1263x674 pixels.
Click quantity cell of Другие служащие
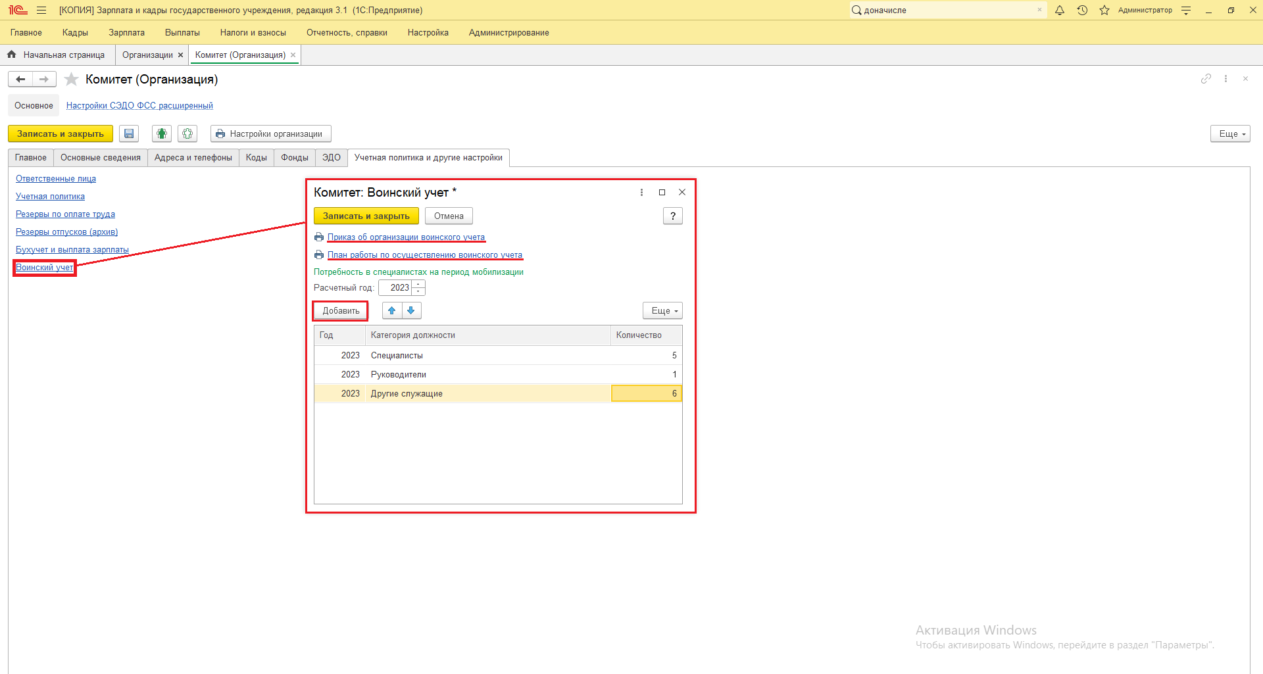coord(647,394)
